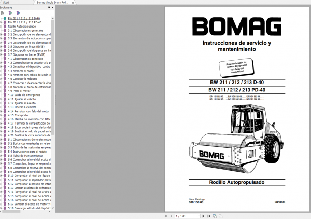Click bookmark icon beside 3.5 Diagrama en líneas
Viewport: 311px width, 219px height.
5,47
